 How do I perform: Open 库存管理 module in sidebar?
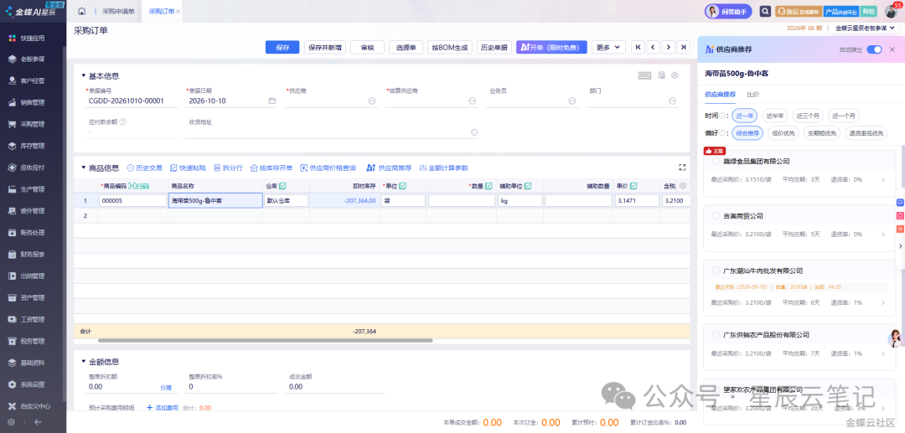coord(33,146)
